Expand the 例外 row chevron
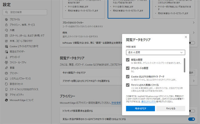Screen dimensions: 200x124 [194, 32]
